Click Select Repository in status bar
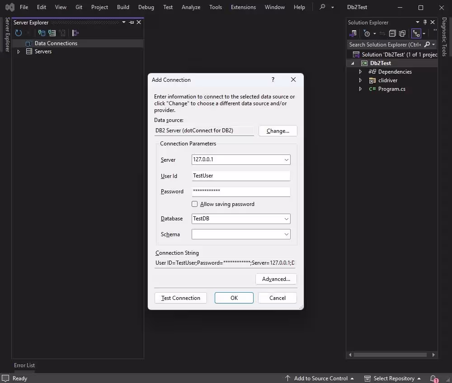 click(392, 378)
